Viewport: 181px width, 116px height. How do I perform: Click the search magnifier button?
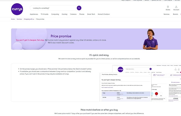[x=79, y=8]
